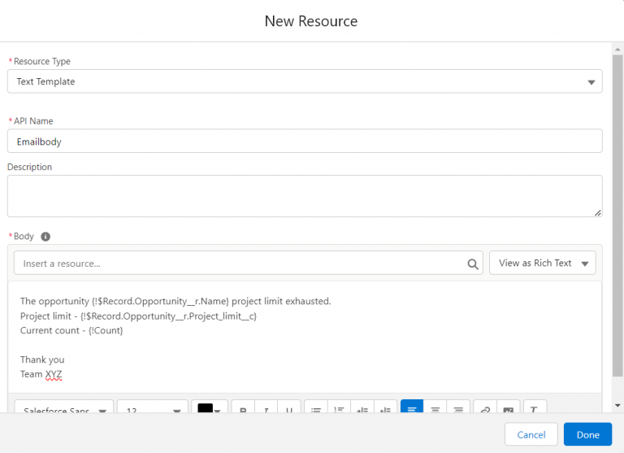Center align the body text
The height and width of the screenshot is (453, 624).
435,409
